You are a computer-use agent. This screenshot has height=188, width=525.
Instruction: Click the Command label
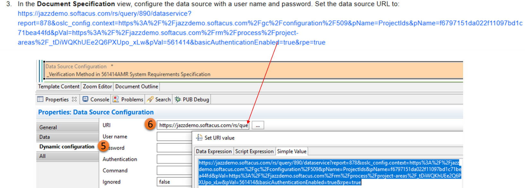(115, 170)
